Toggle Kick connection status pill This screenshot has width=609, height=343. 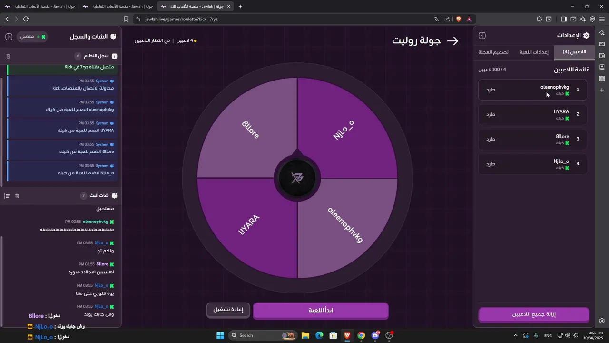[33, 37]
